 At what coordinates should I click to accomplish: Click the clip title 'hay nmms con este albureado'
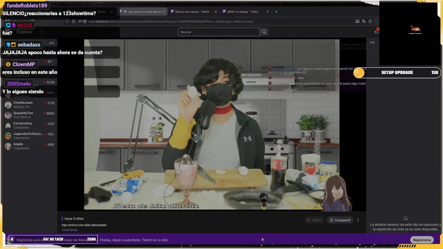[84, 225]
